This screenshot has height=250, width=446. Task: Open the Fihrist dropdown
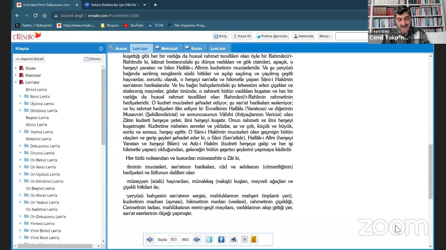point(93,59)
